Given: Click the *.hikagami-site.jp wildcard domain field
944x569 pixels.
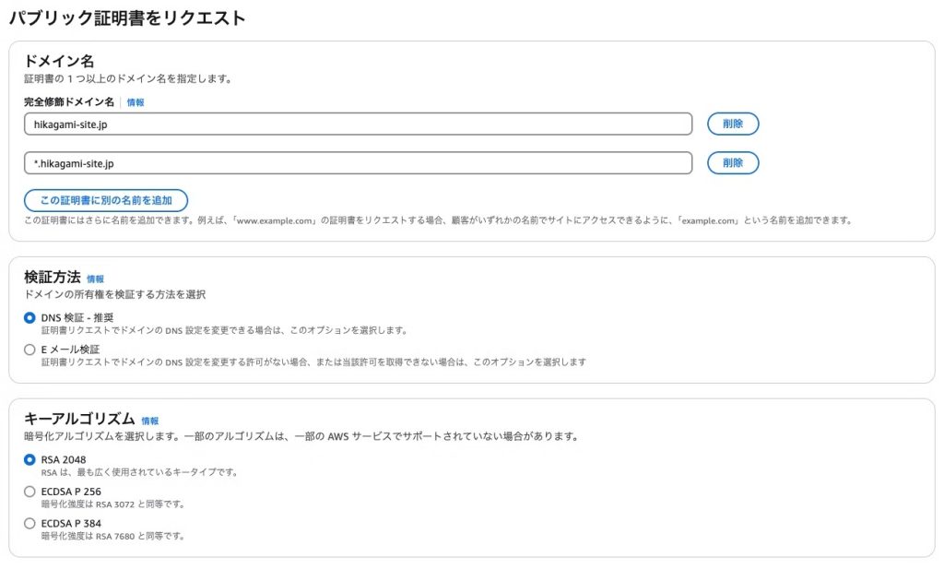Looking at the screenshot, I should [x=358, y=163].
